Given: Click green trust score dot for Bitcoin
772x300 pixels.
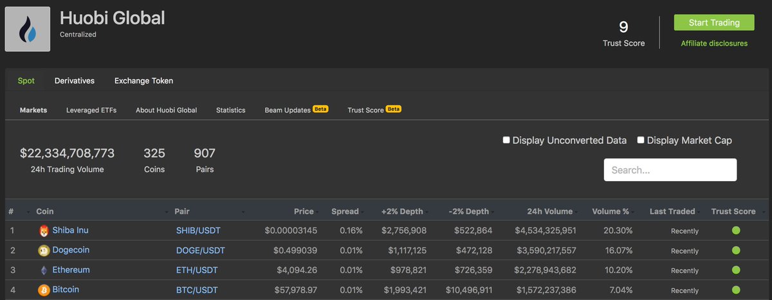Looking at the screenshot, I should (x=735, y=290).
